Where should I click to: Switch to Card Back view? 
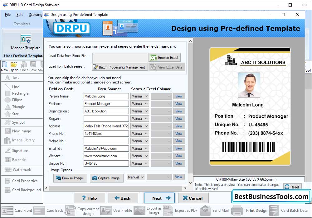point(48,211)
